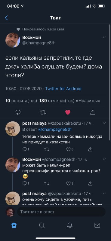Go back using the top-left arrow
Screen dimensions: 111x241
(x=6, y=18)
